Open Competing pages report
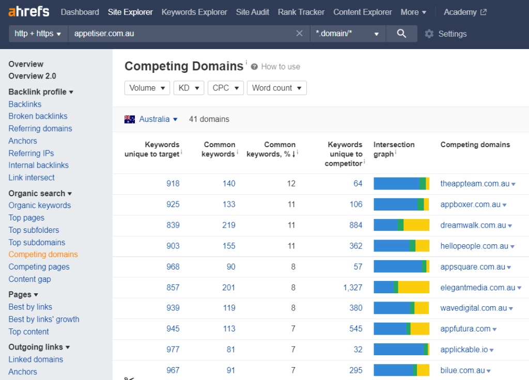Viewport: 529px width, 380px height. [x=39, y=267]
